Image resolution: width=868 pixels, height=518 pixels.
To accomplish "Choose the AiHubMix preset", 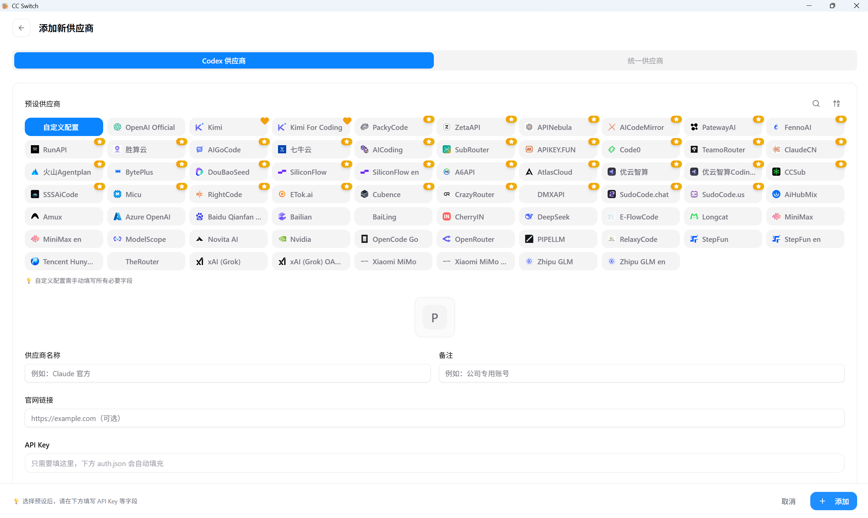I will [805, 194].
